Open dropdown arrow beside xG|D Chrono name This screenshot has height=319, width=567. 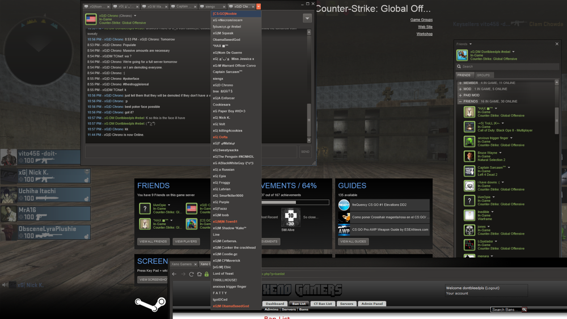click(135, 16)
